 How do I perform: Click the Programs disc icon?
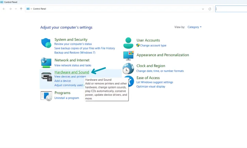[46, 96]
